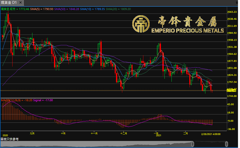
Task: Grab the right handle of the range slider
Action: 226,144
